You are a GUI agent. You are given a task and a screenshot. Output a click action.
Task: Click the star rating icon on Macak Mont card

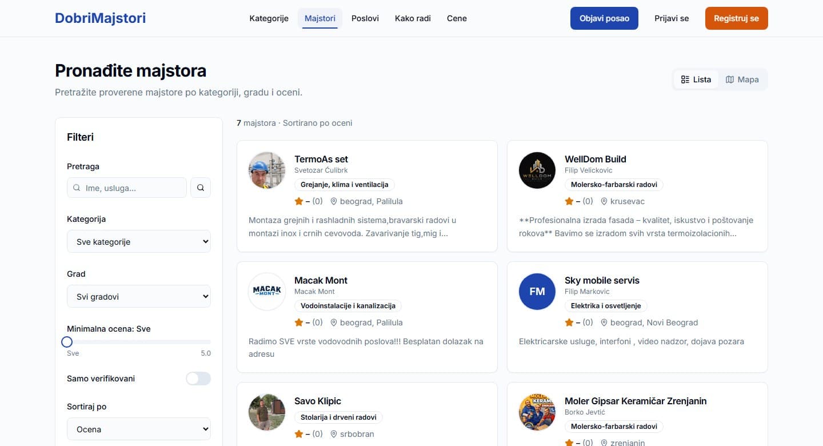[x=299, y=322]
